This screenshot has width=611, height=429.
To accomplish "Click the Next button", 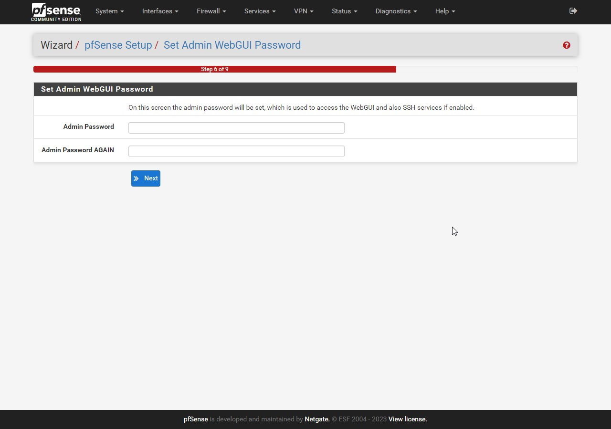I will click(146, 178).
